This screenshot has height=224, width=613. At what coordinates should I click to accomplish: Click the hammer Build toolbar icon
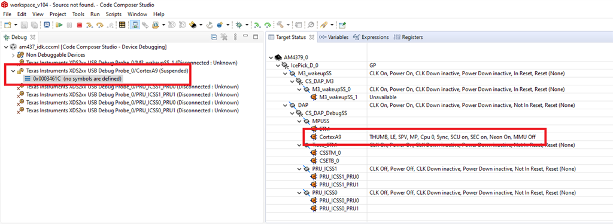(x=280, y=24)
